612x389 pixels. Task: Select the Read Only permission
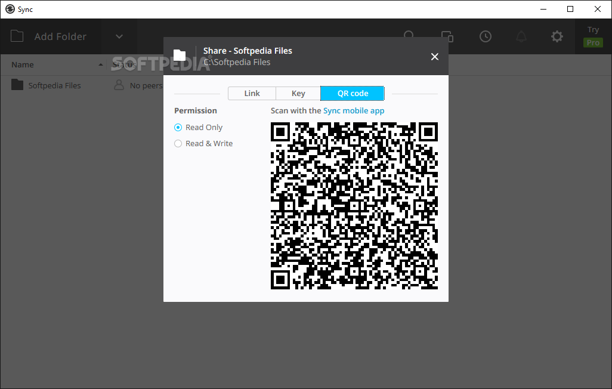pos(198,127)
